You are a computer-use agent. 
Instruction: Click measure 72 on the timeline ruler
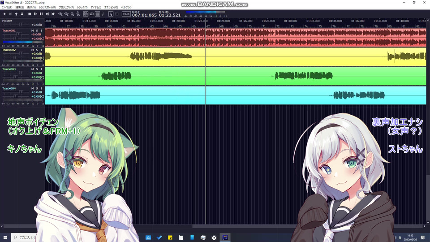[278, 26]
